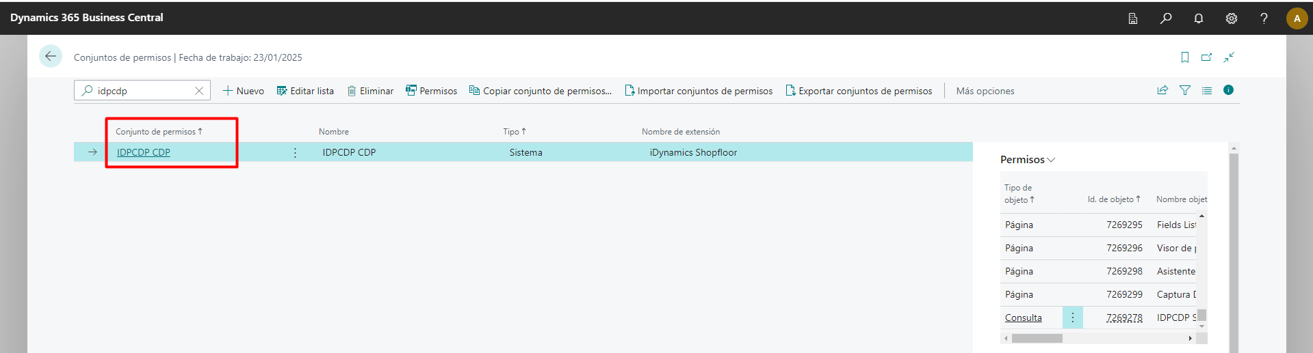The width and height of the screenshot is (1313, 353).
Task: Open page in new window icon
Action: tap(1207, 57)
